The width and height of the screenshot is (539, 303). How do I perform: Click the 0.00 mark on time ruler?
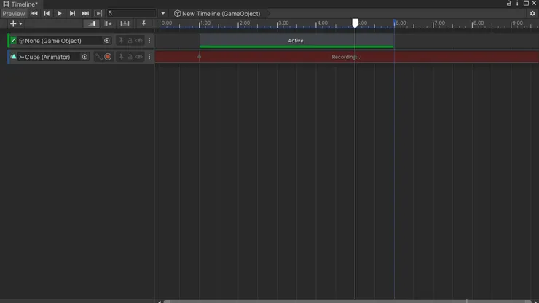(x=166, y=23)
